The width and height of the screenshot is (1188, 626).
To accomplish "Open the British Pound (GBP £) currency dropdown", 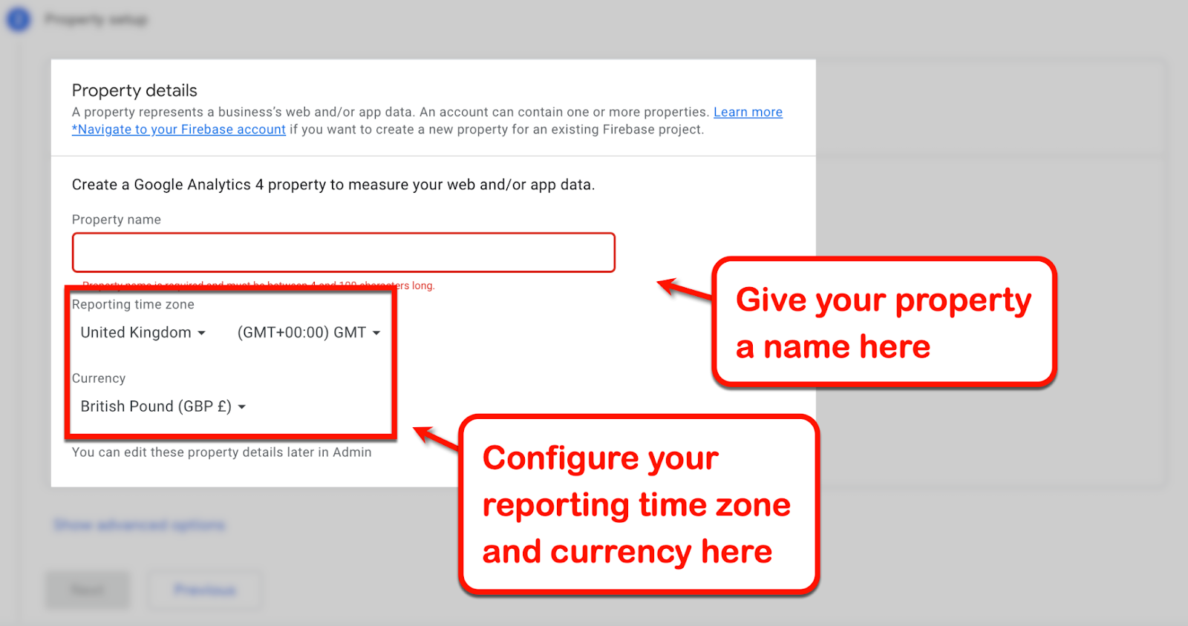I will (163, 406).
